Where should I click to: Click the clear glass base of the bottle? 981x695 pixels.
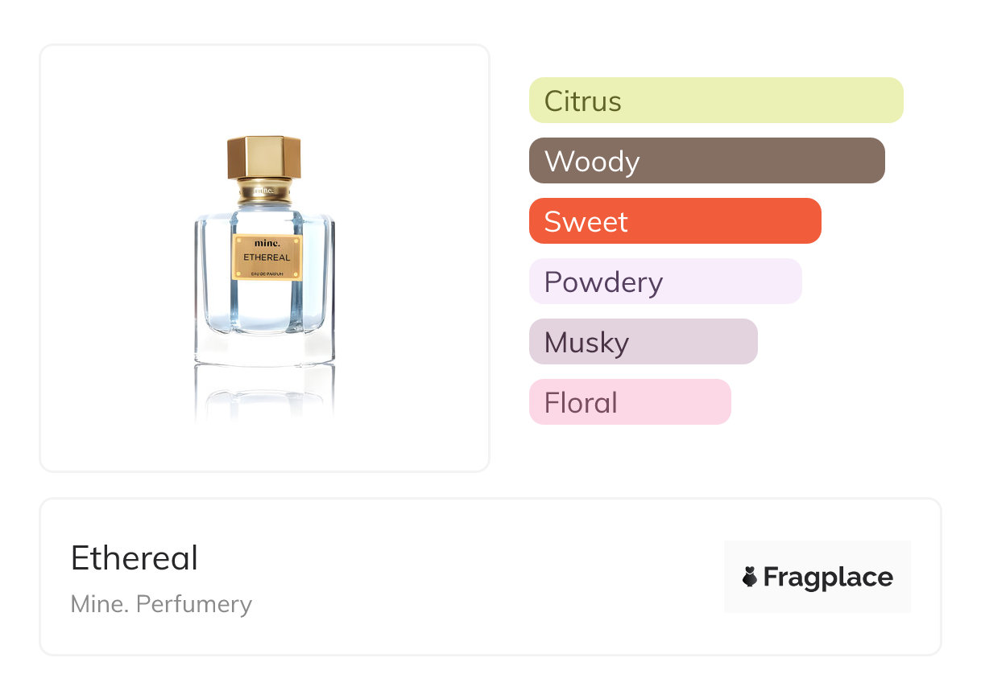click(264, 348)
